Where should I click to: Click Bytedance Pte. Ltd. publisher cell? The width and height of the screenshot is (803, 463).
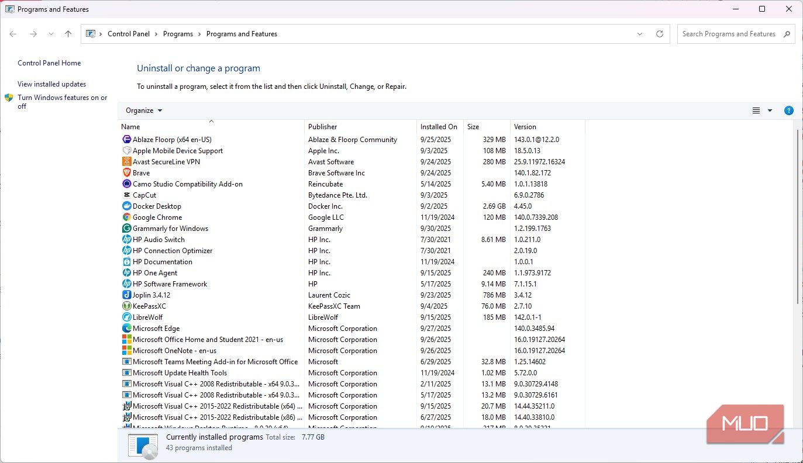tap(337, 195)
